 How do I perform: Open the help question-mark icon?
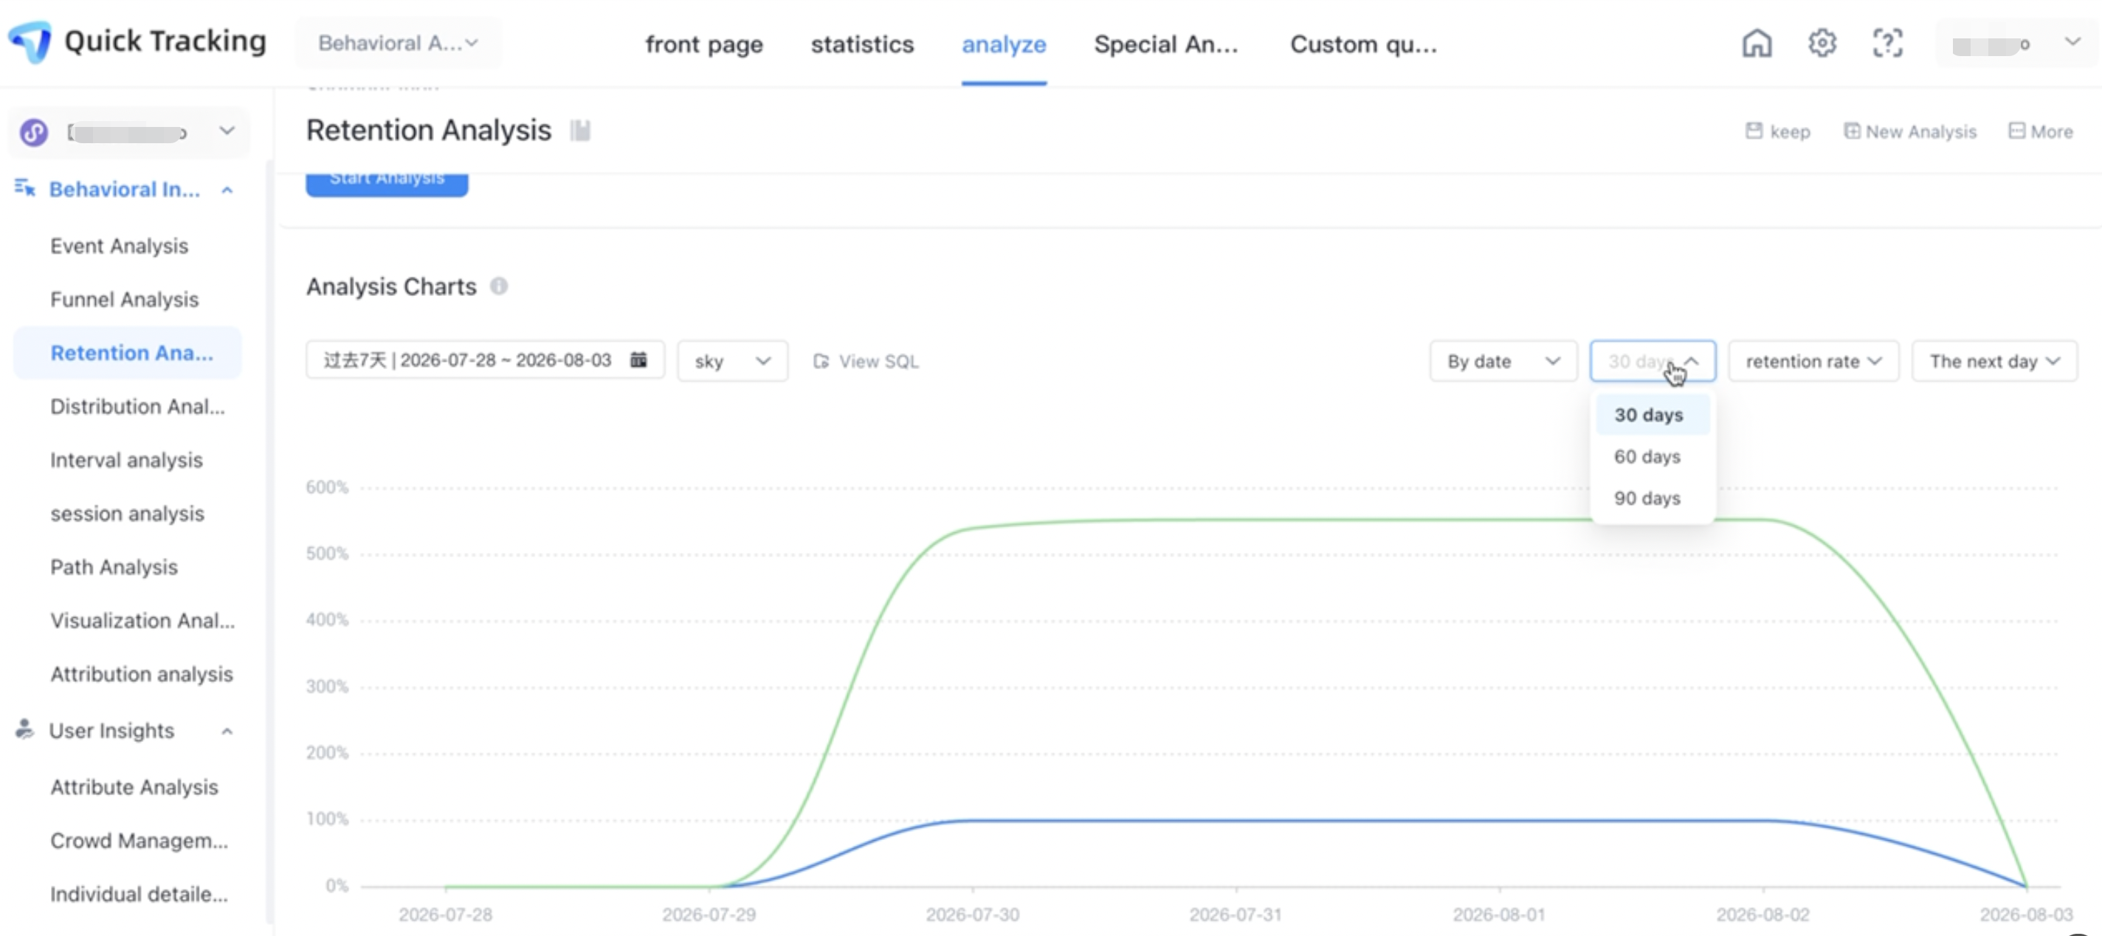pyautogui.click(x=1887, y=44)
